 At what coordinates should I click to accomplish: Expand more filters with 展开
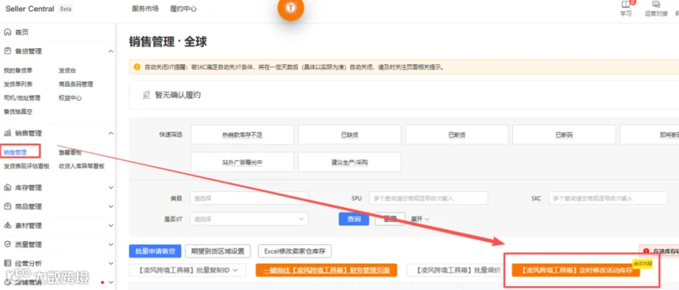pyautogui.click(x=420, y=219)
